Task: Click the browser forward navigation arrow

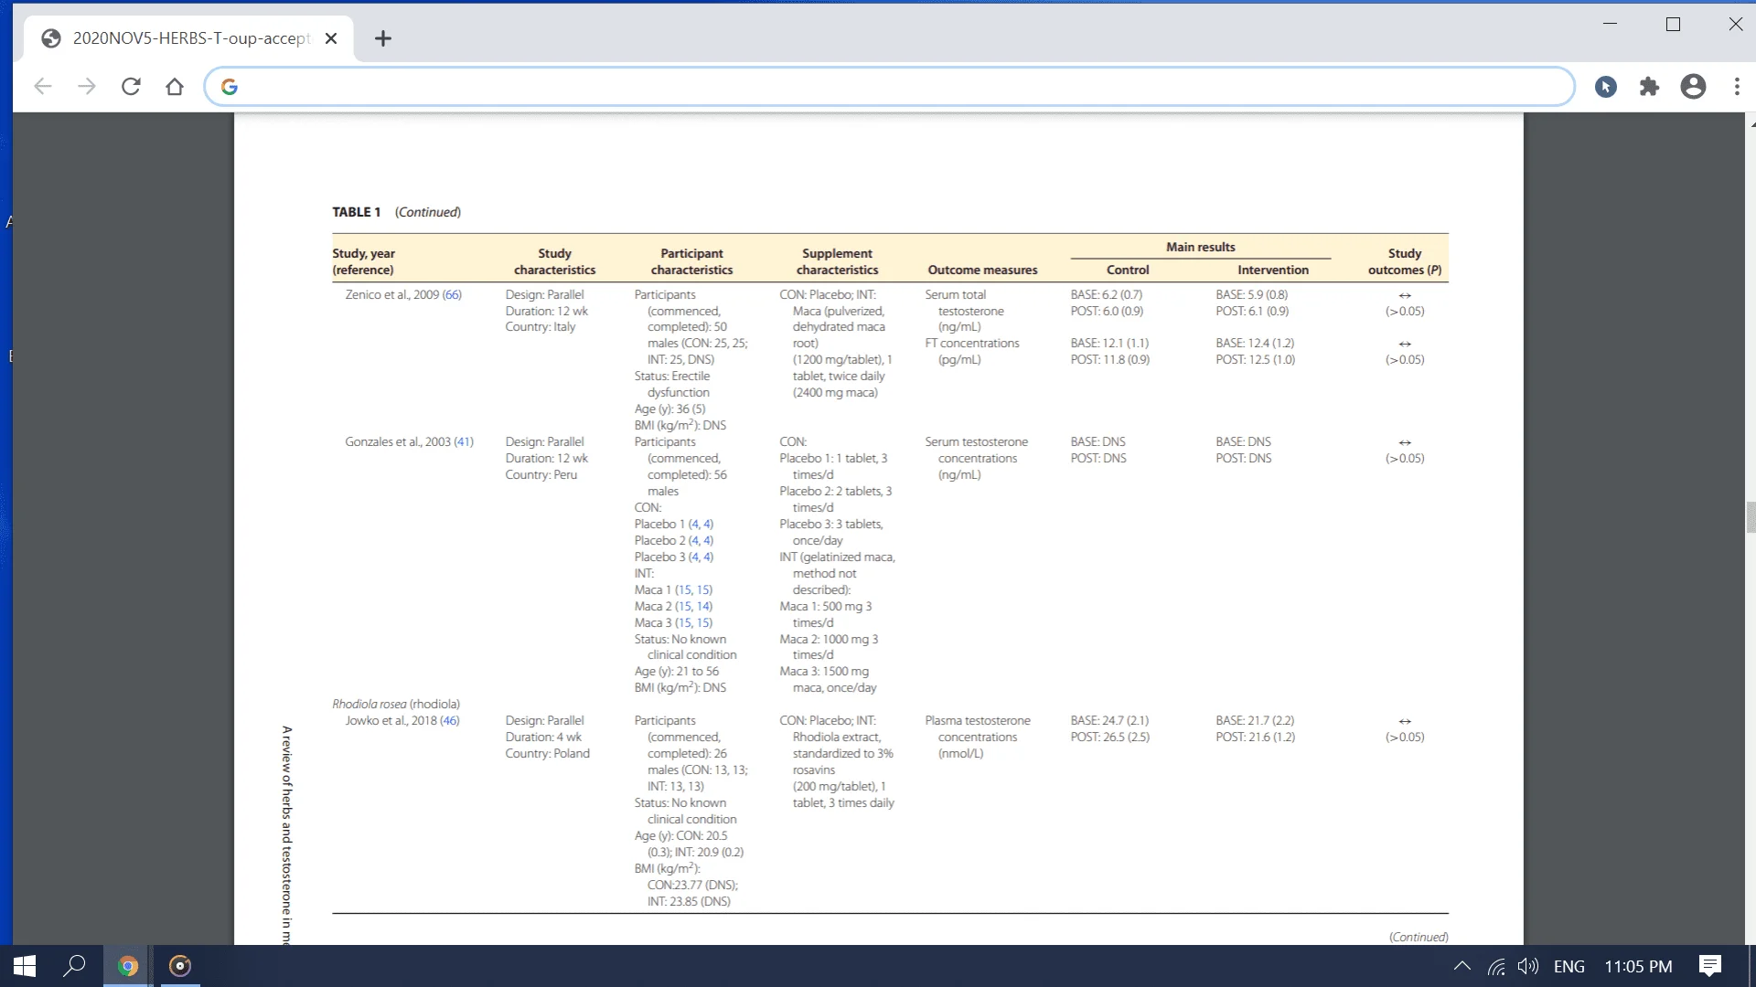Action: (87, 87)
